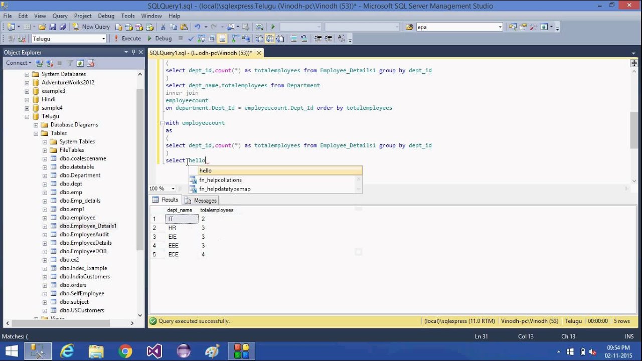This screenshot has height=361, width=642.
Task: Open Google Chrome from taskbar
Action: [x=125, y=351]
